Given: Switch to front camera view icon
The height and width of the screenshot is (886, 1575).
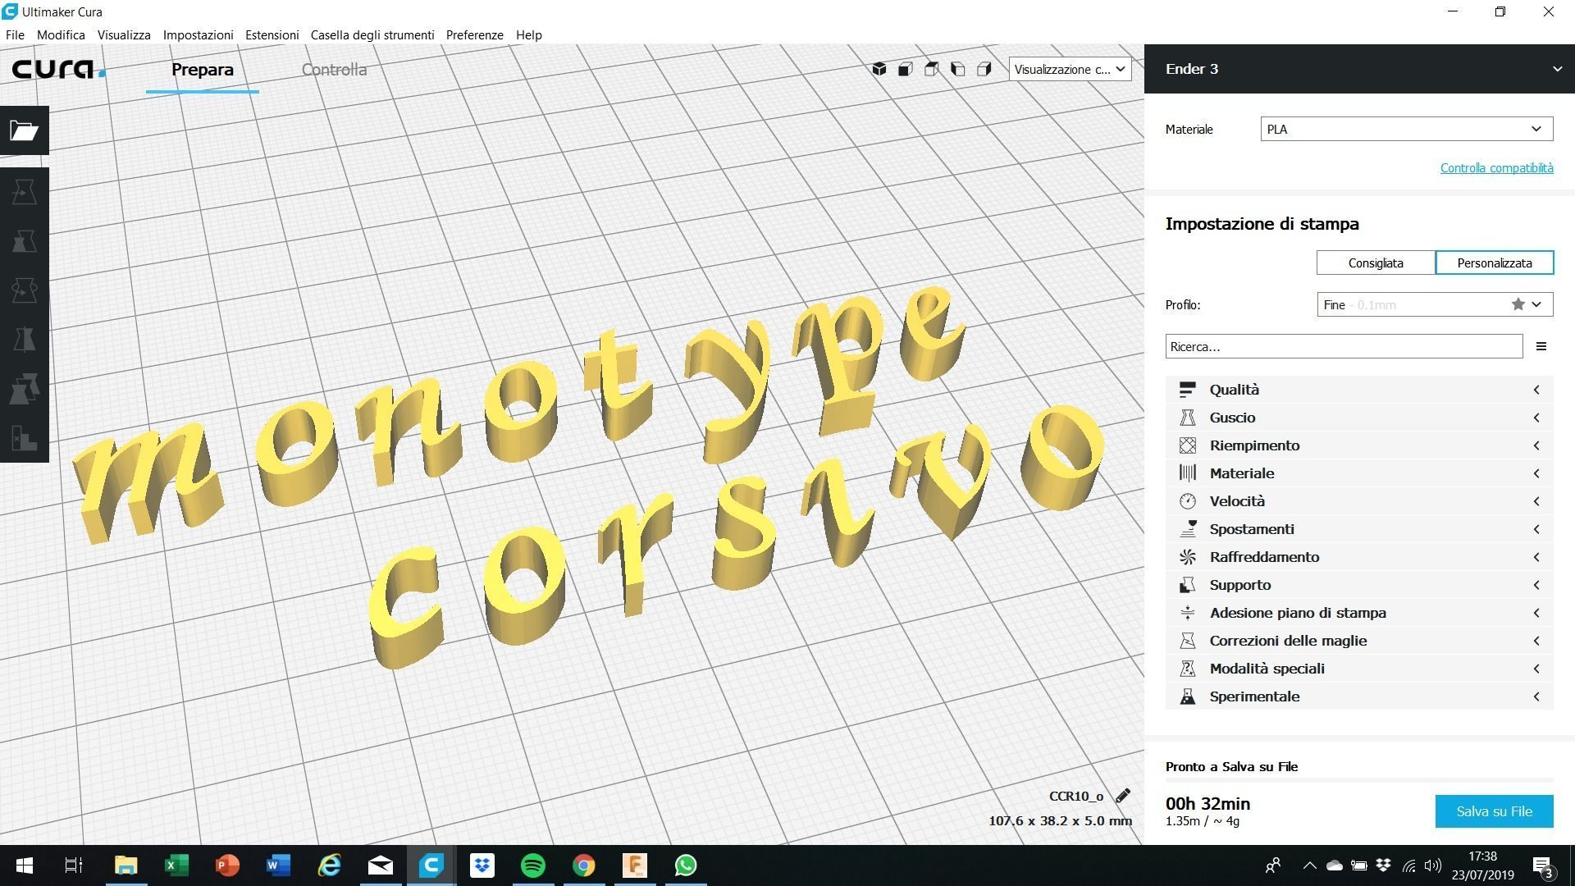Looking at the screenshot, I should [906, 69].
